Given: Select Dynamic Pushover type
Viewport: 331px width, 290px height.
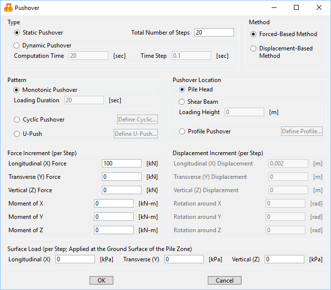Looking at the screenshot, I should tap(17, 45).
